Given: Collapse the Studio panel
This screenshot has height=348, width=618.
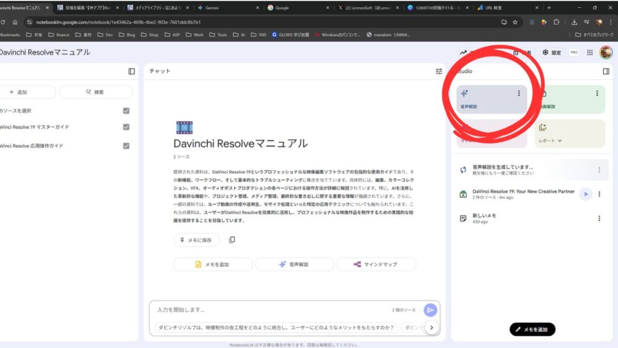Looking at the screenshot, I should coord(606,71).
